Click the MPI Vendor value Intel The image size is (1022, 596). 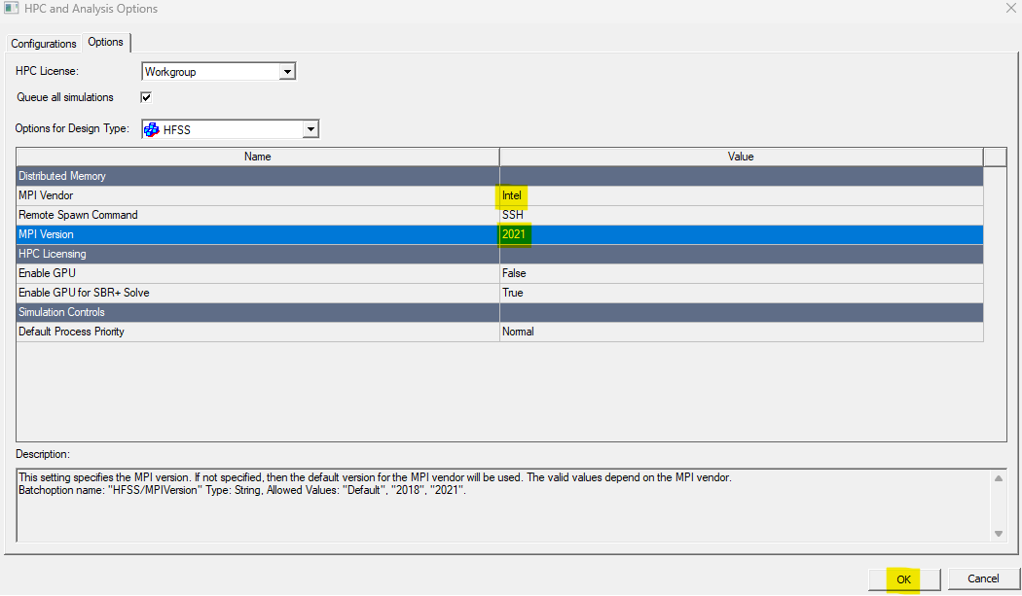point(512,195)
